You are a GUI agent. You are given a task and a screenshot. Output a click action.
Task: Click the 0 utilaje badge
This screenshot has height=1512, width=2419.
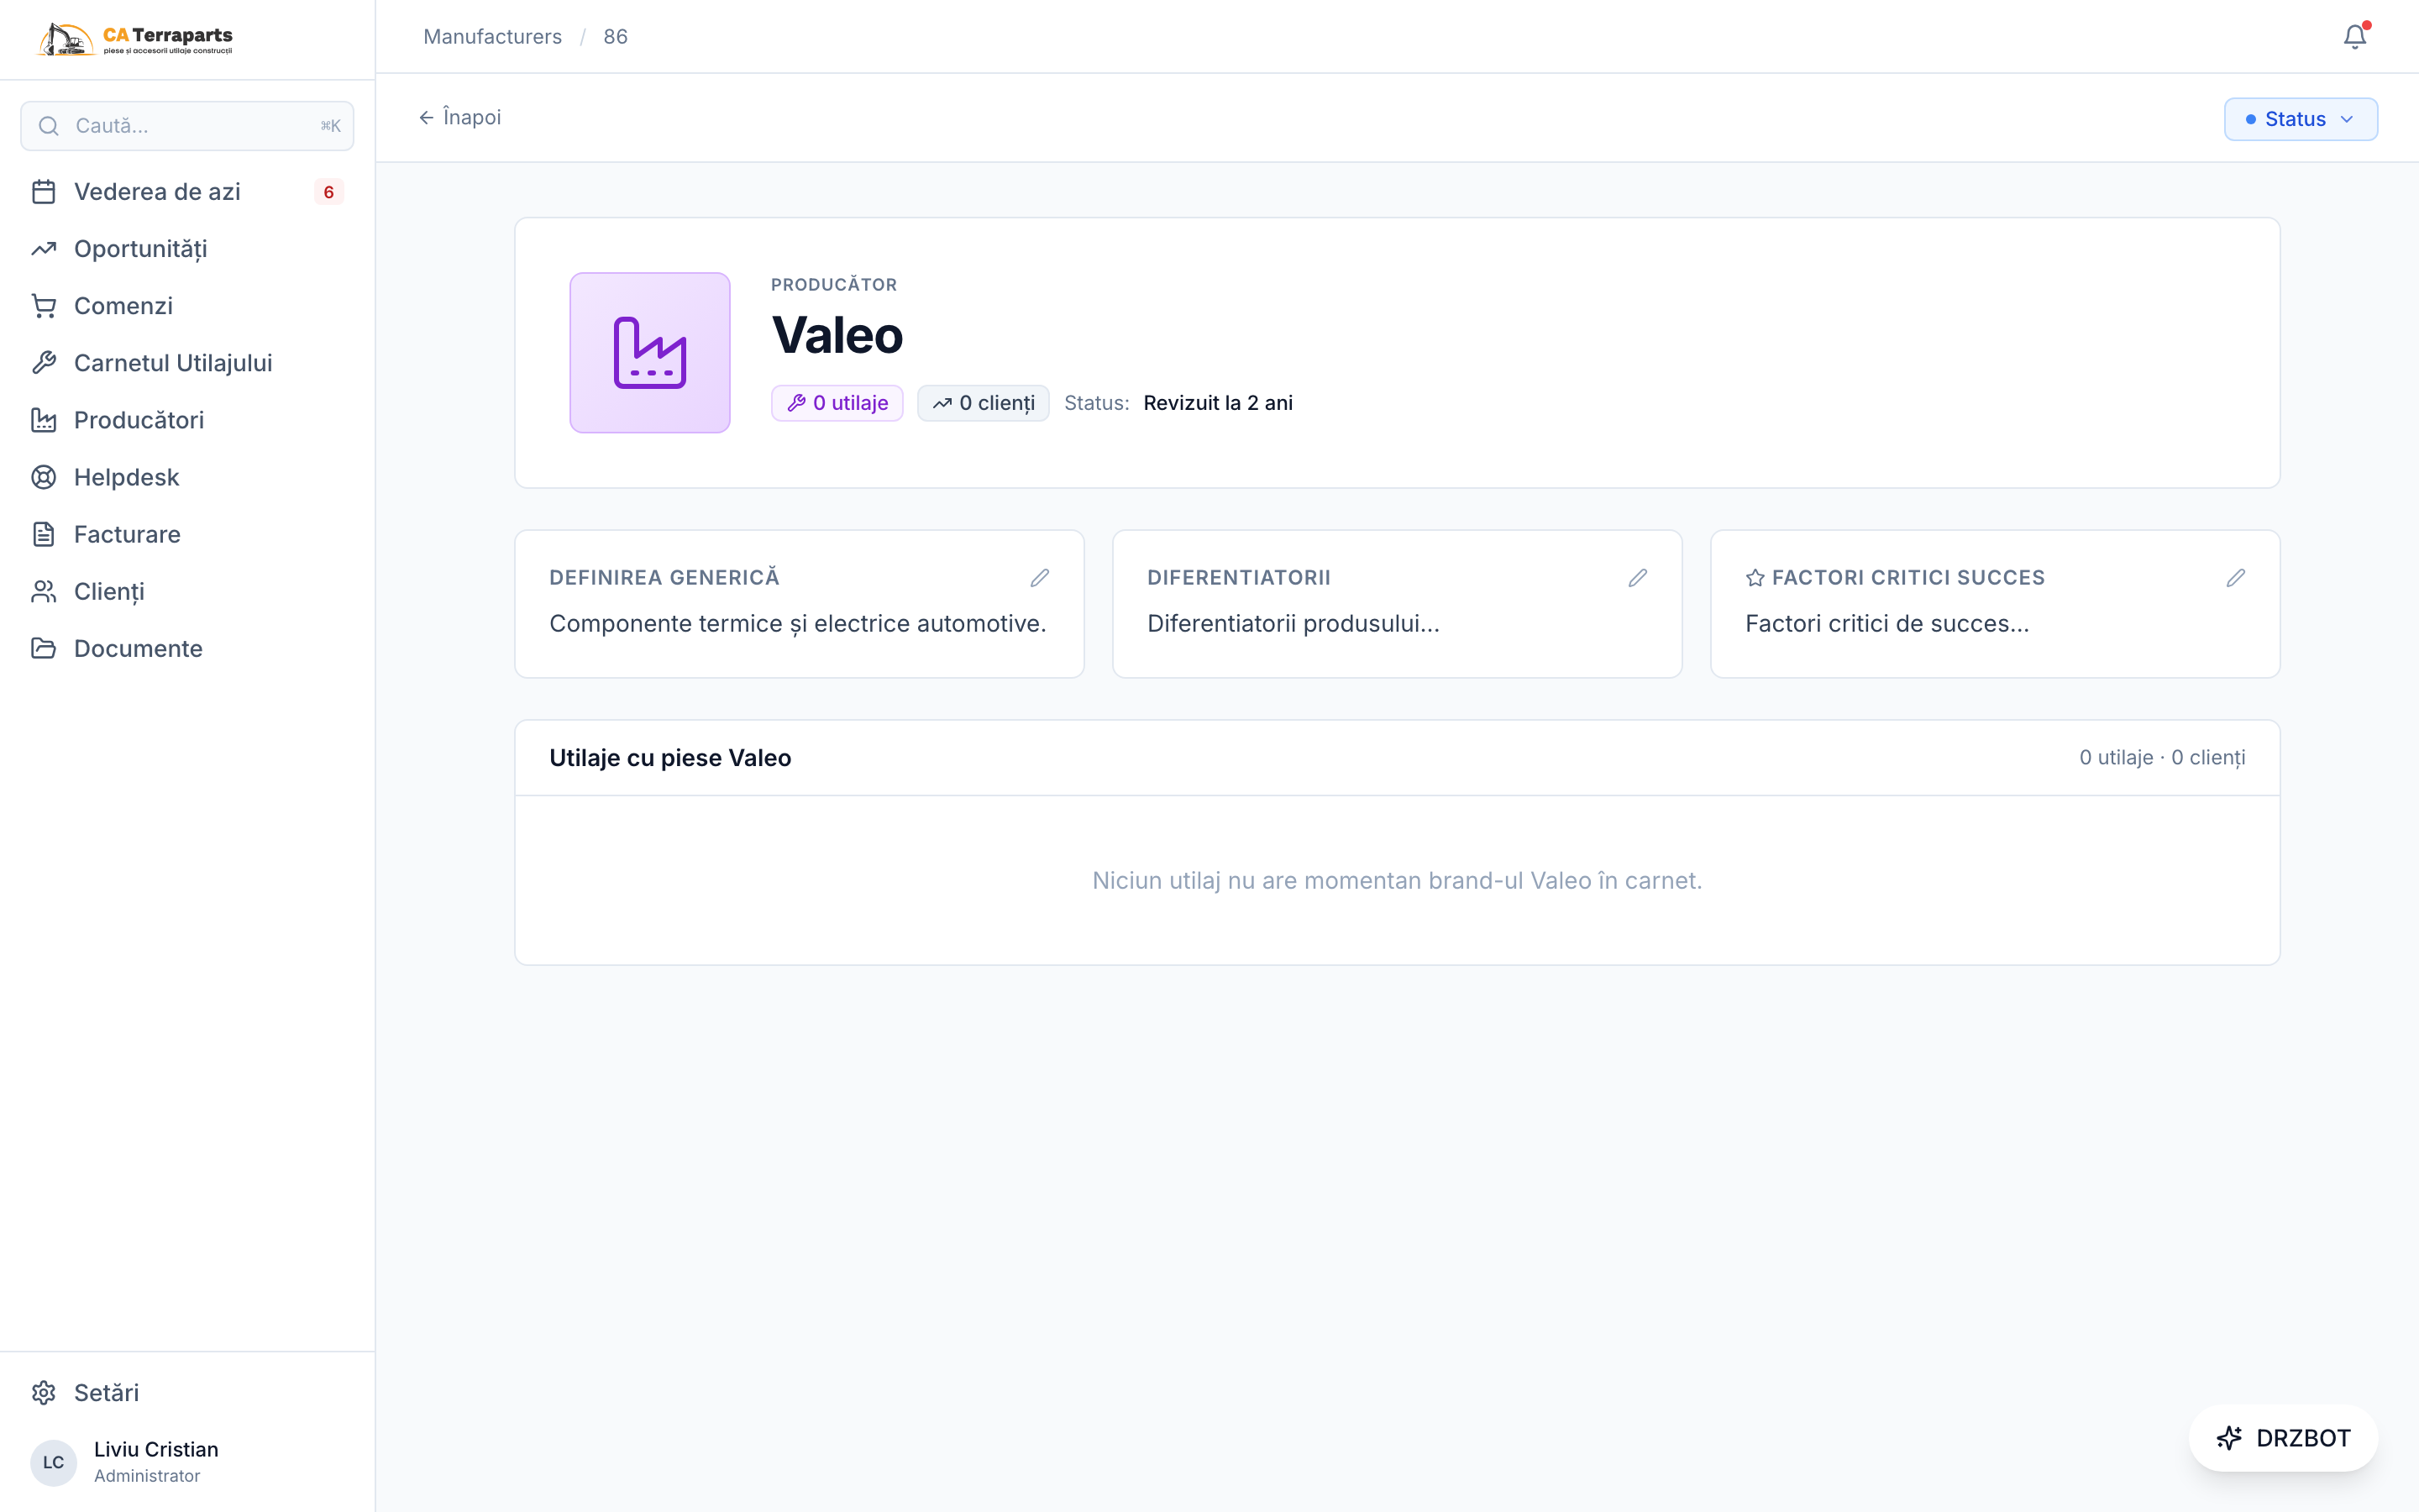[837, 403]
